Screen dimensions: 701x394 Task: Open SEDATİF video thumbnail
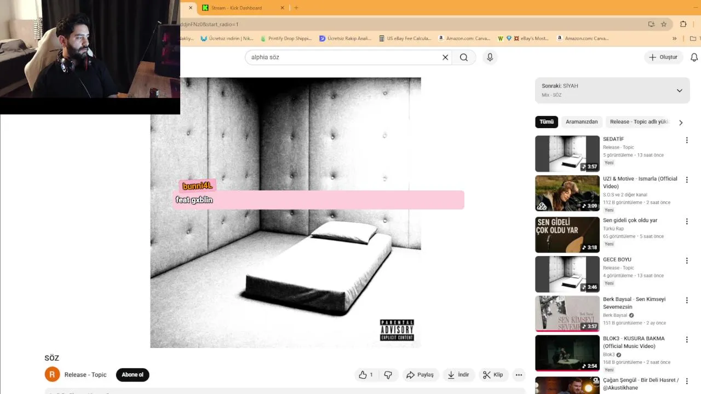[x=567, y=154]
